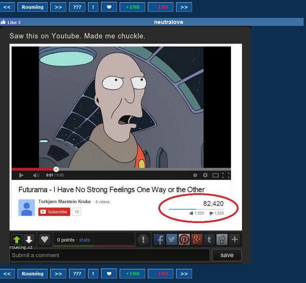Share on Pinterest icon
Viewport: 306px width, 283px height.
click(x=184, y=239)
